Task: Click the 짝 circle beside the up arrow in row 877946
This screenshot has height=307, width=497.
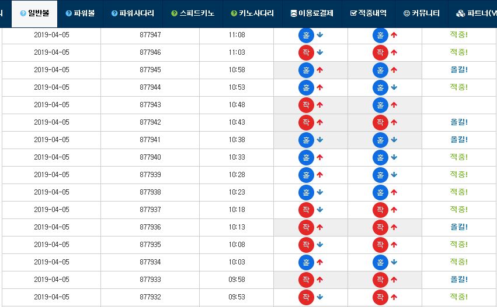Action: tap(380, 52)
